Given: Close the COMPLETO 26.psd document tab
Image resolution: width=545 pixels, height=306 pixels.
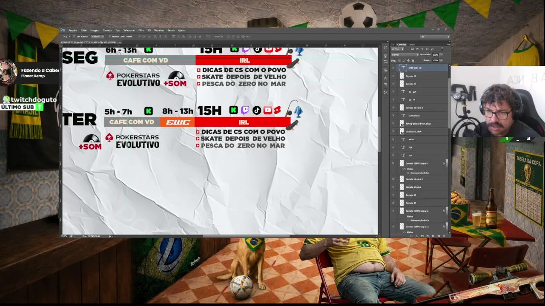Looking at the screenshot, I should pos(120,42).
